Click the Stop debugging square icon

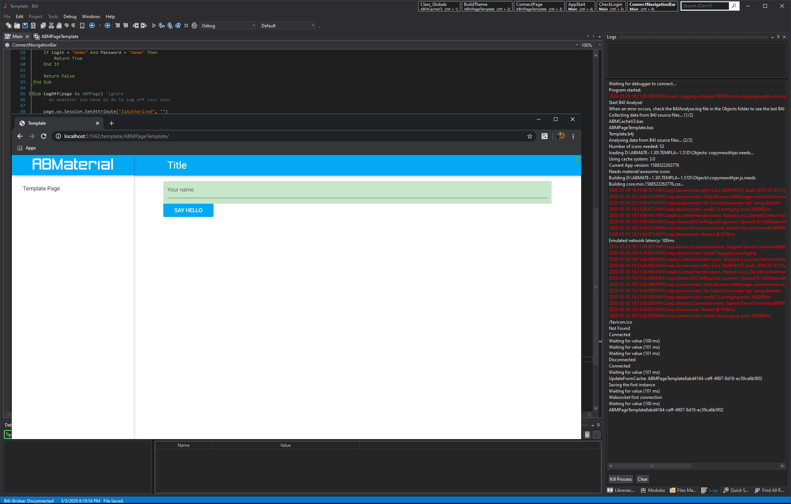coord(186,25)
